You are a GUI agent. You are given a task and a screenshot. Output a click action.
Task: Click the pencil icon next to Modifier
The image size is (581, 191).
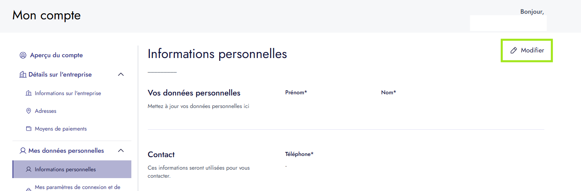514,50
